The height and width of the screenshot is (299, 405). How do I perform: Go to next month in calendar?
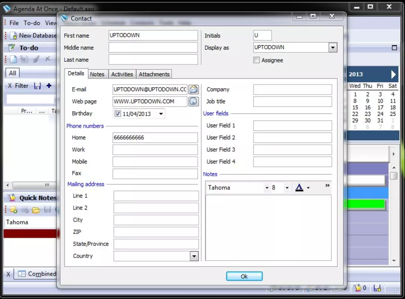[393, 74]
